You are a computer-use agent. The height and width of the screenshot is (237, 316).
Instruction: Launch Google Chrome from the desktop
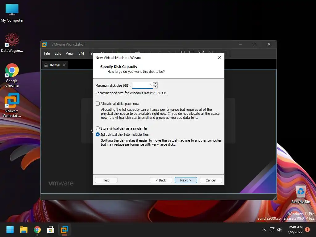click(12, 75)
